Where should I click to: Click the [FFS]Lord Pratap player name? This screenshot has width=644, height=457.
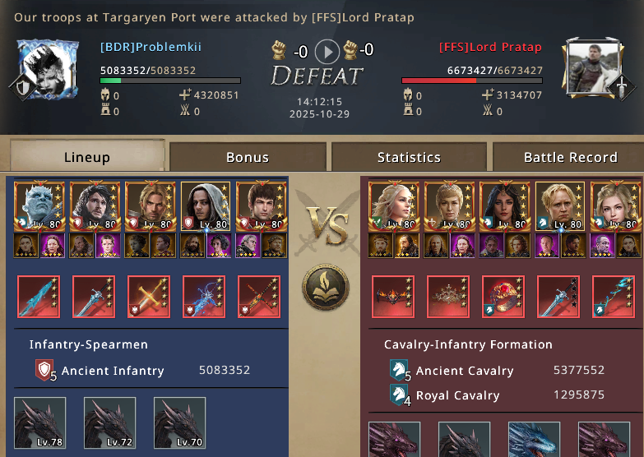[x=490, y=47]
